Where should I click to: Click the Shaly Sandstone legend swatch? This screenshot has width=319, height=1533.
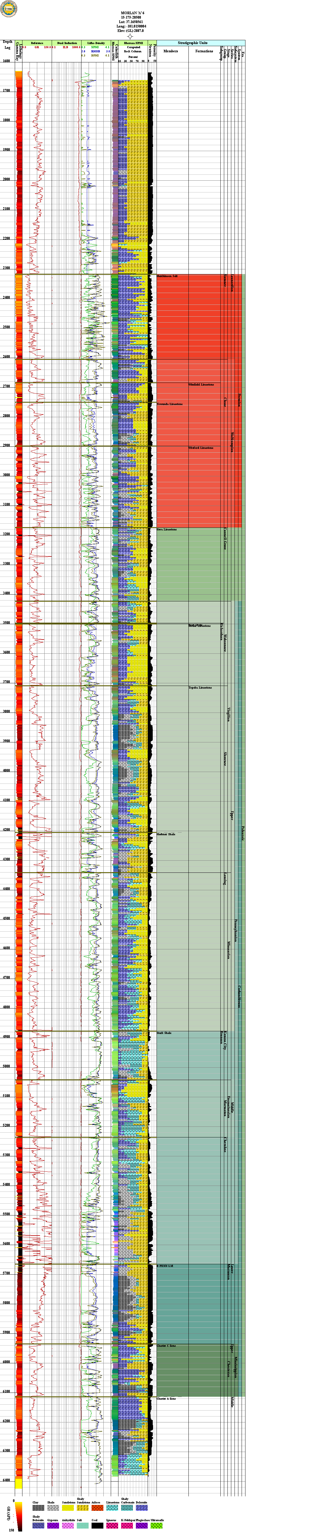(x=83, y=1507)
